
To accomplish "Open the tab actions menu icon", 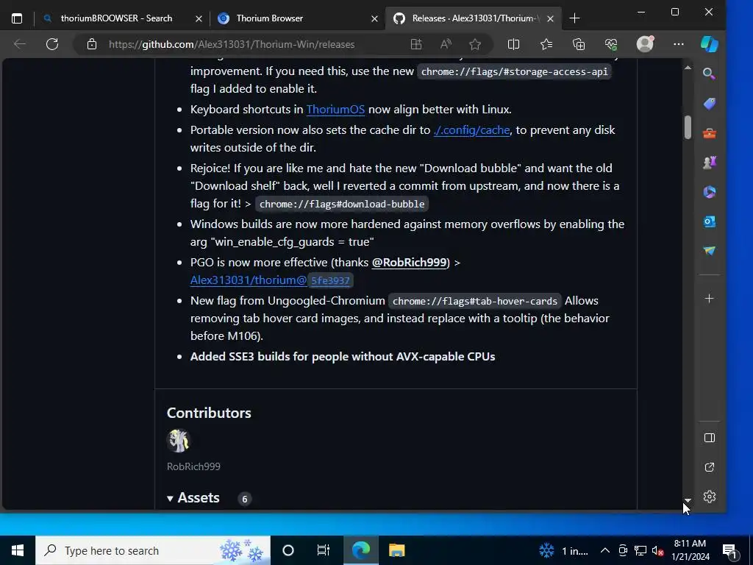I will coord(17,18).
